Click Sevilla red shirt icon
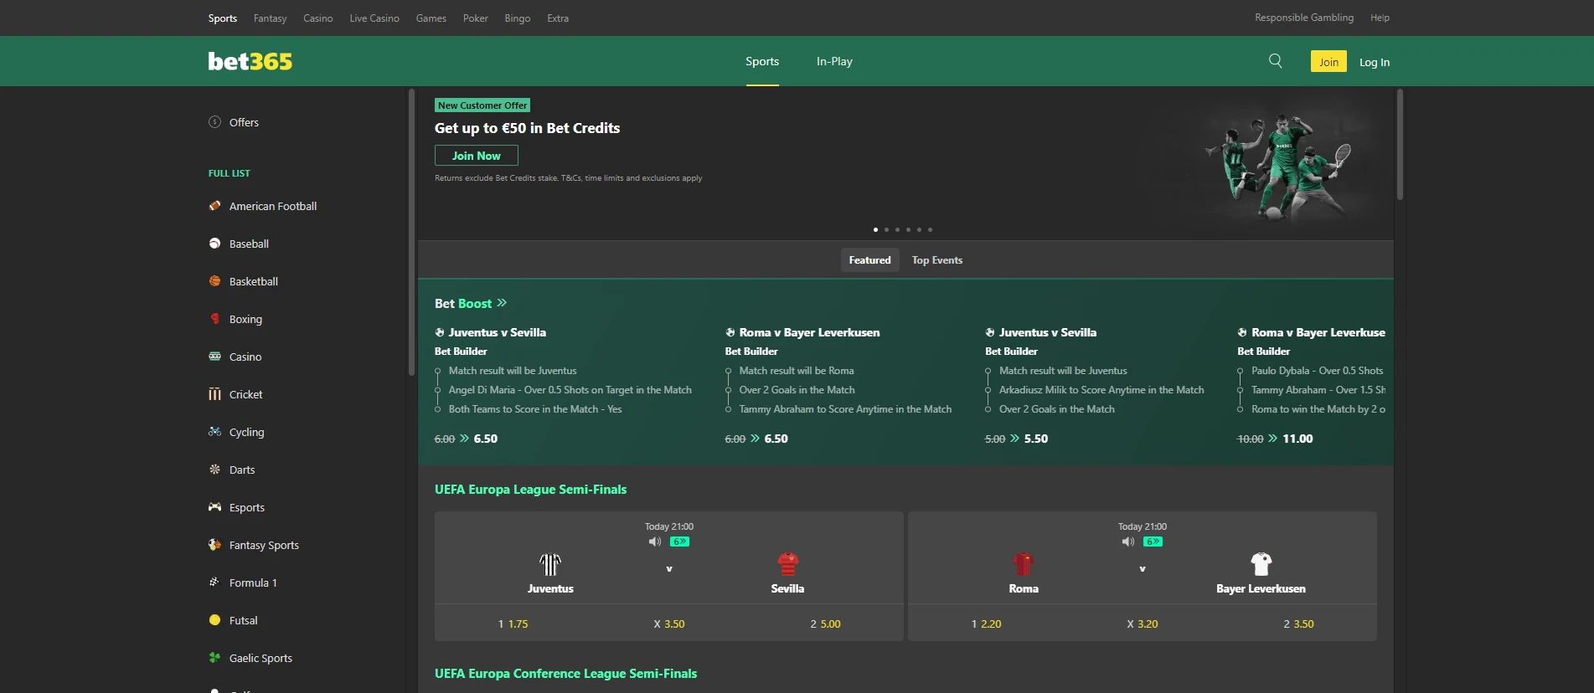The image size is (1594, 693). click(x=787, y=564)
